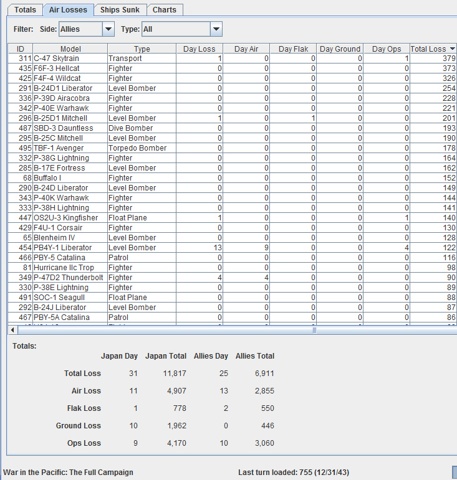457x480 pixels.
Task: Select the F6F-3 Hellcat row
Action: [x=233, y=68]
